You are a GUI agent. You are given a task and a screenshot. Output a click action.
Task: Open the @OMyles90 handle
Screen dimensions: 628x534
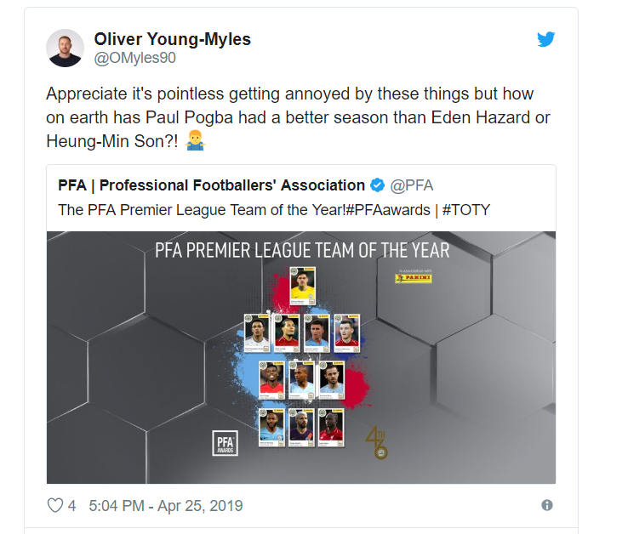[136, 60]
